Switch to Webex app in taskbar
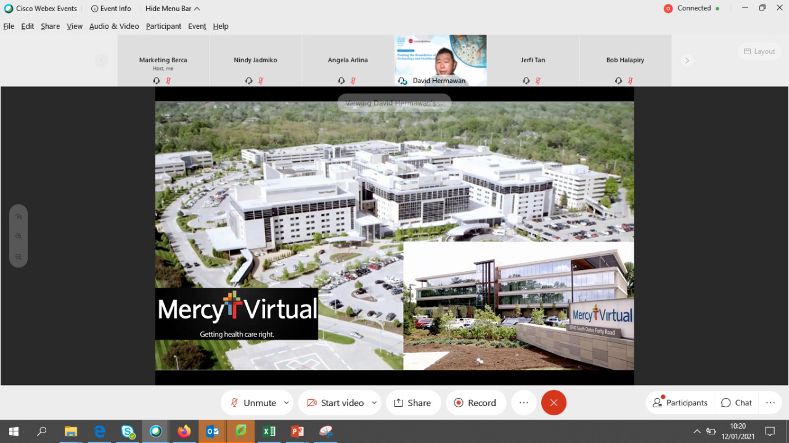Image resolution: width=789 pixels, height=443 pixels. tap(156, 431)
